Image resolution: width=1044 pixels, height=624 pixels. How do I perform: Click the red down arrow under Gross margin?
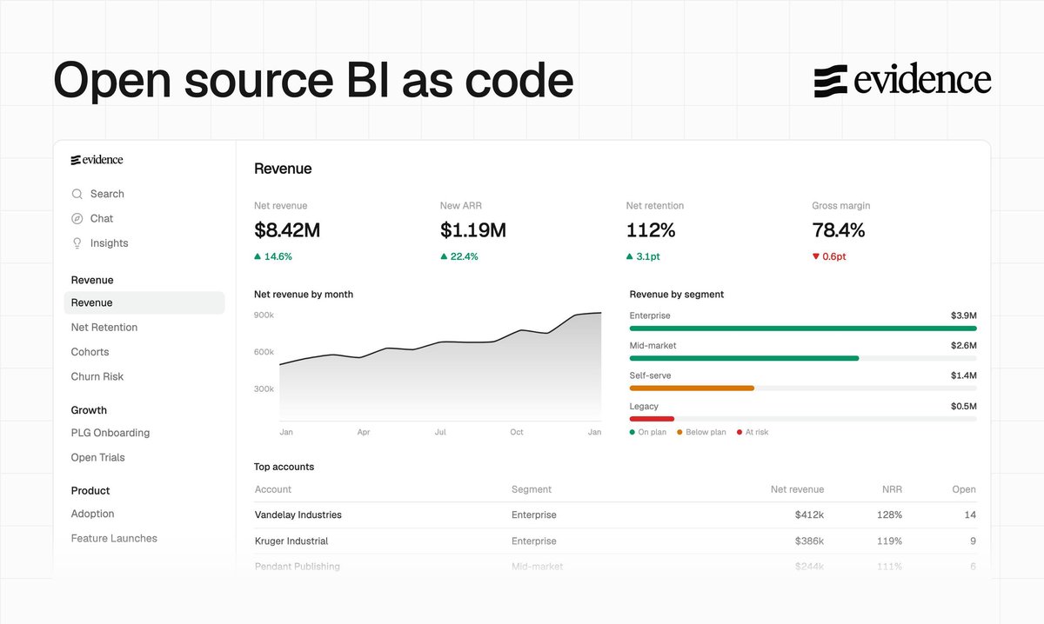point(815,256)
